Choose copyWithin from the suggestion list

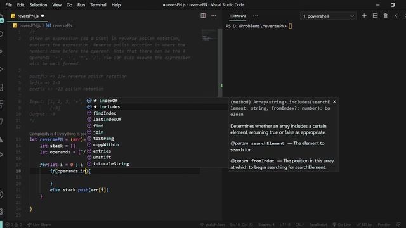point(157,145)
